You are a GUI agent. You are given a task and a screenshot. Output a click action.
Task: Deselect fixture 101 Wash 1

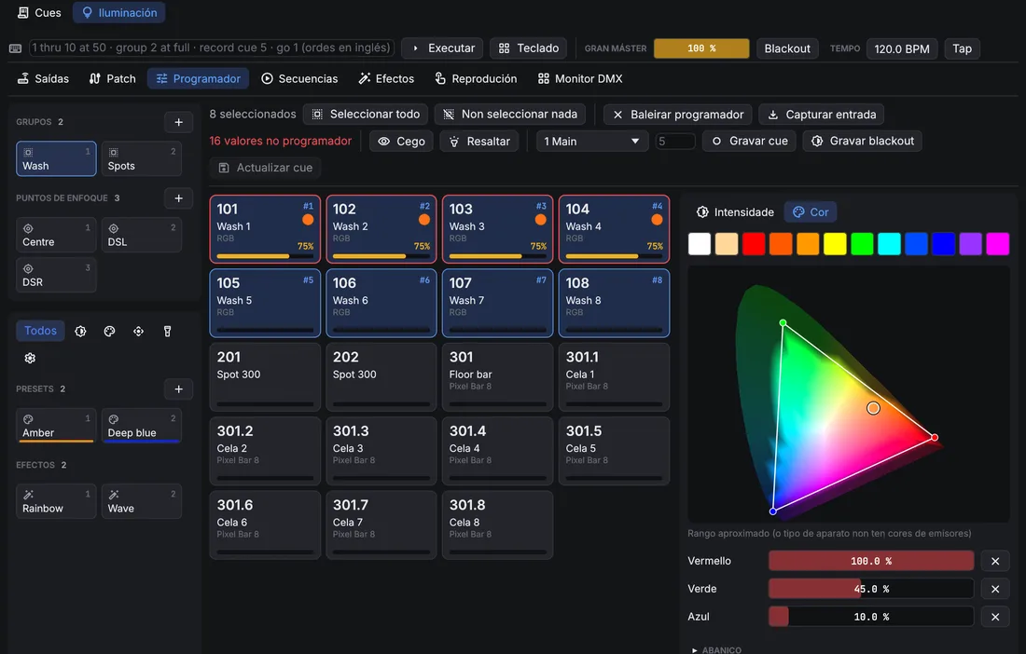click(x=265, y=229)
